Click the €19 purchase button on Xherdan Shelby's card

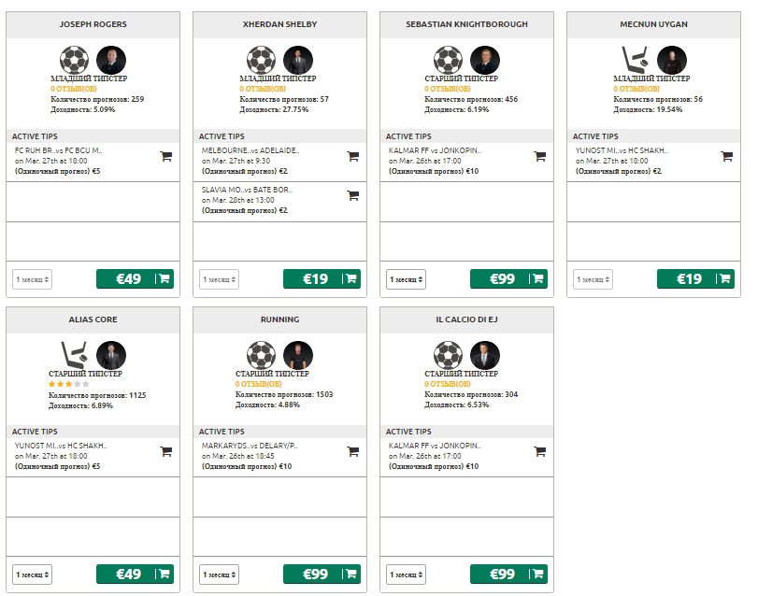[322, 278]
